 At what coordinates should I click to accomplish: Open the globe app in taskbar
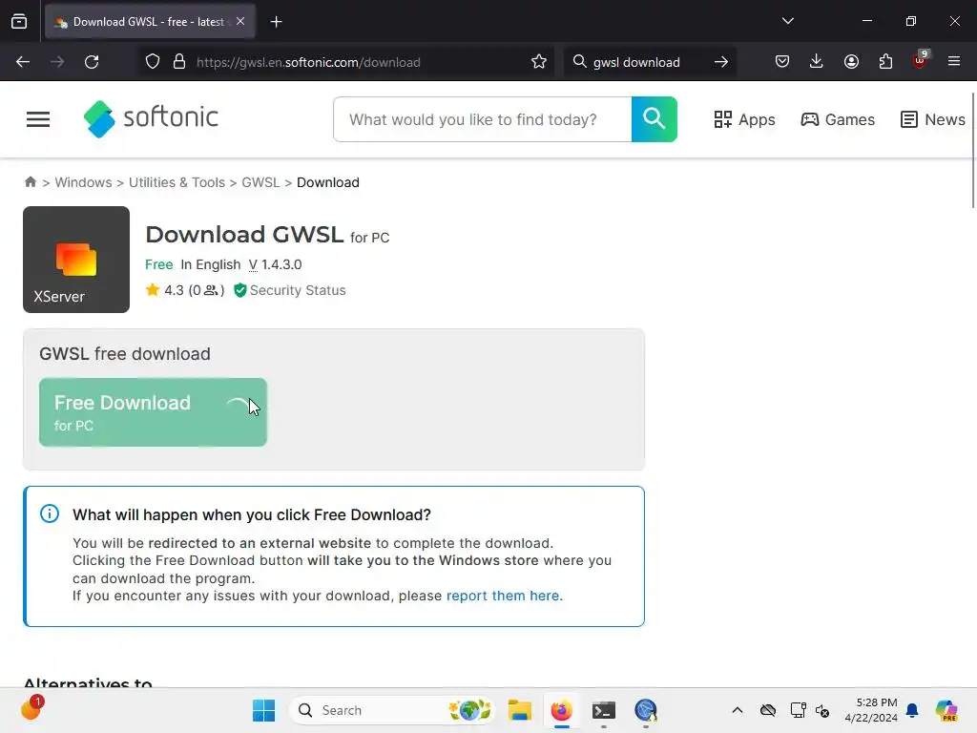pos(646,710)
